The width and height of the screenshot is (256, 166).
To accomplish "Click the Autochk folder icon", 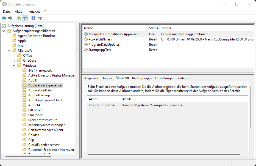I will (x=24, y=105).
